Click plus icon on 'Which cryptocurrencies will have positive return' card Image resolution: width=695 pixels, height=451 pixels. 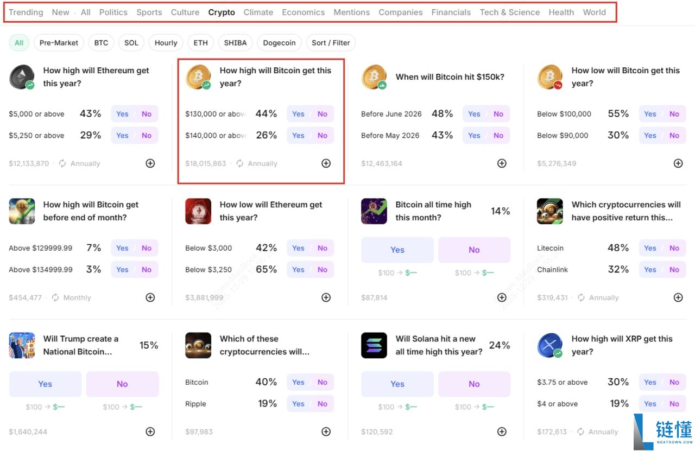(x=678, y=297)
